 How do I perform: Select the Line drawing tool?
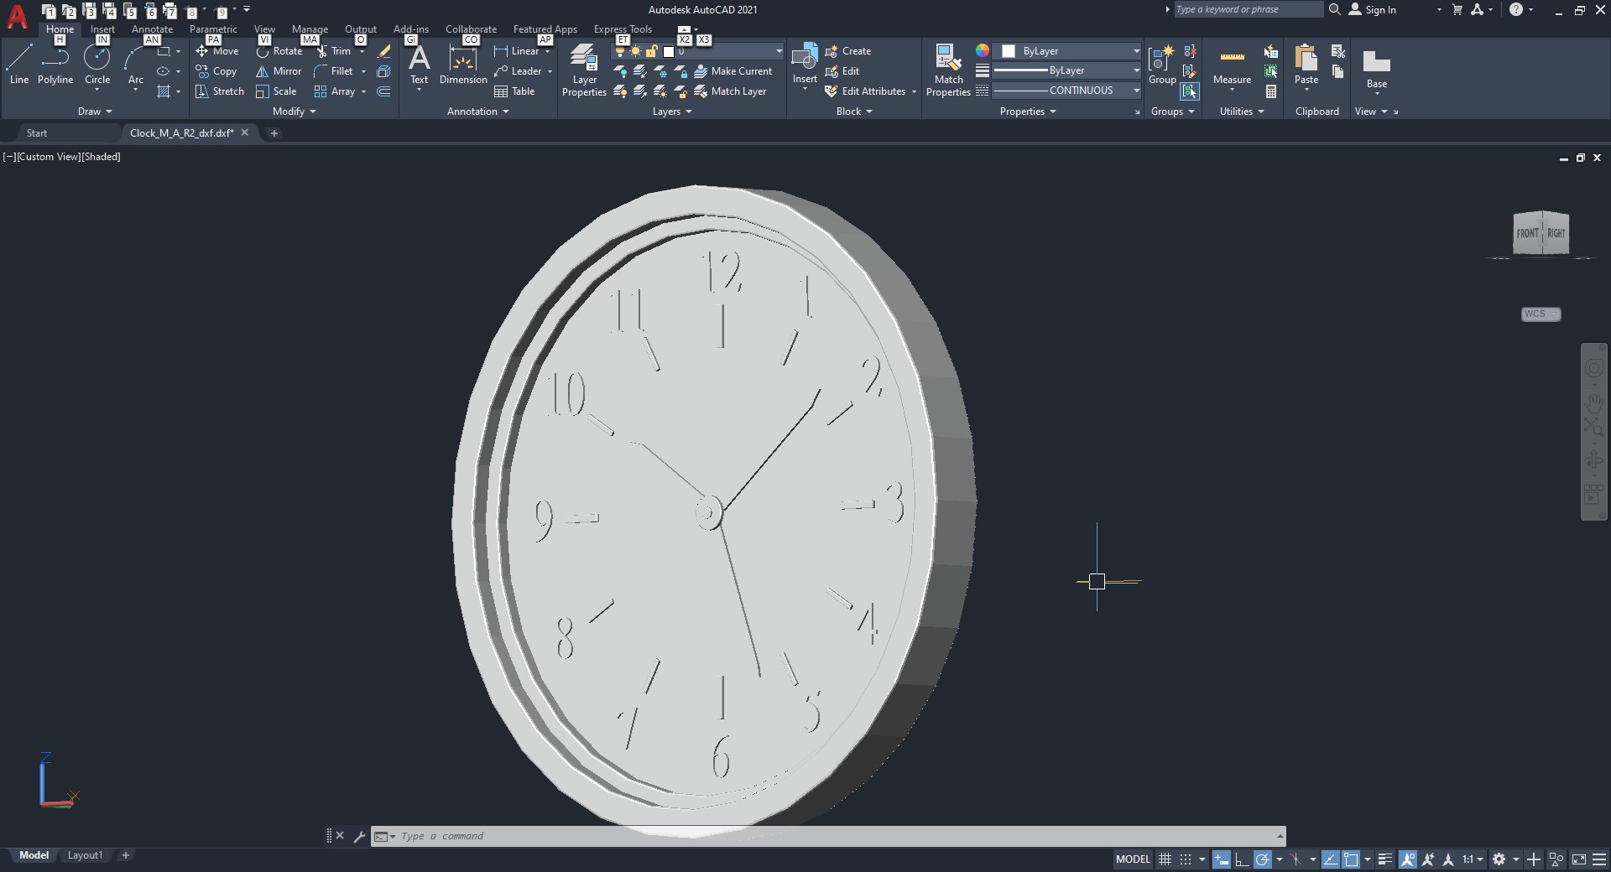point(19,65)
